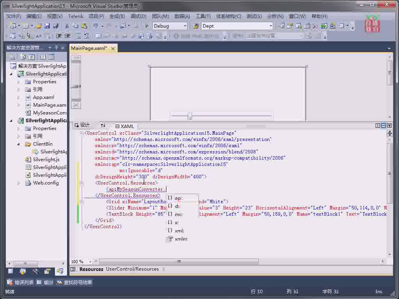
Task: Switch to the Design view tab
Action: tap(82, 125)
